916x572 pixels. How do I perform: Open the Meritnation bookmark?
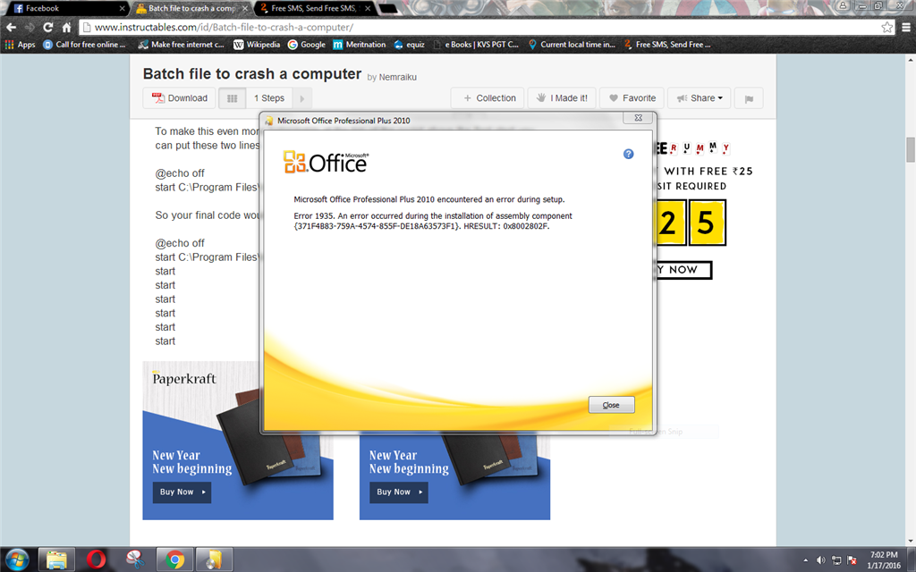[x=360, y=45]
